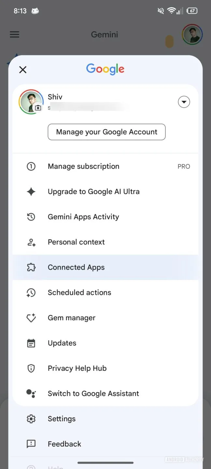Tap the Gemini Apps Activity history icon
The width and height of the screenshot is (211, 469).
coord(31,217)
